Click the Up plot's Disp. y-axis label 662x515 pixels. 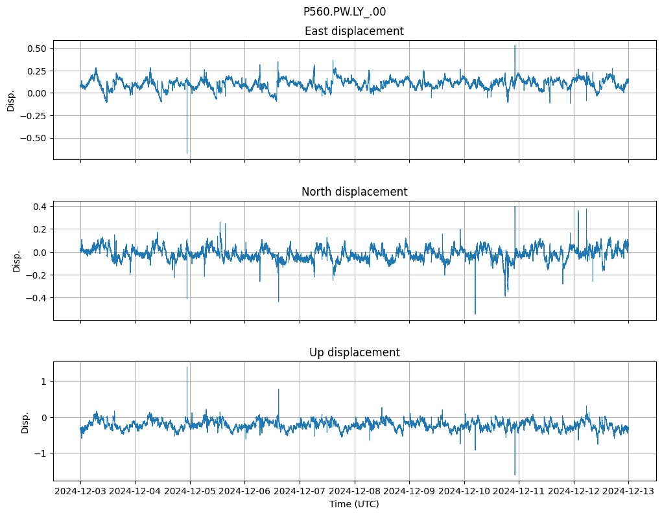(x=25, y=421)
